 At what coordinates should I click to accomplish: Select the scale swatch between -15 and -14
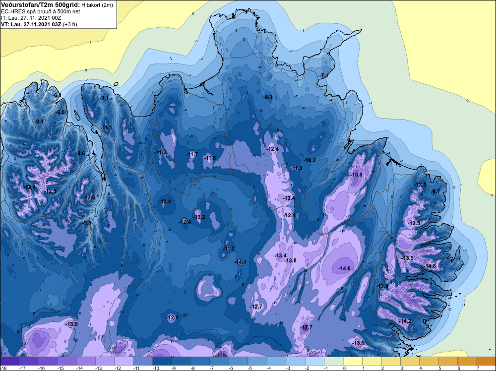(67, 361)
